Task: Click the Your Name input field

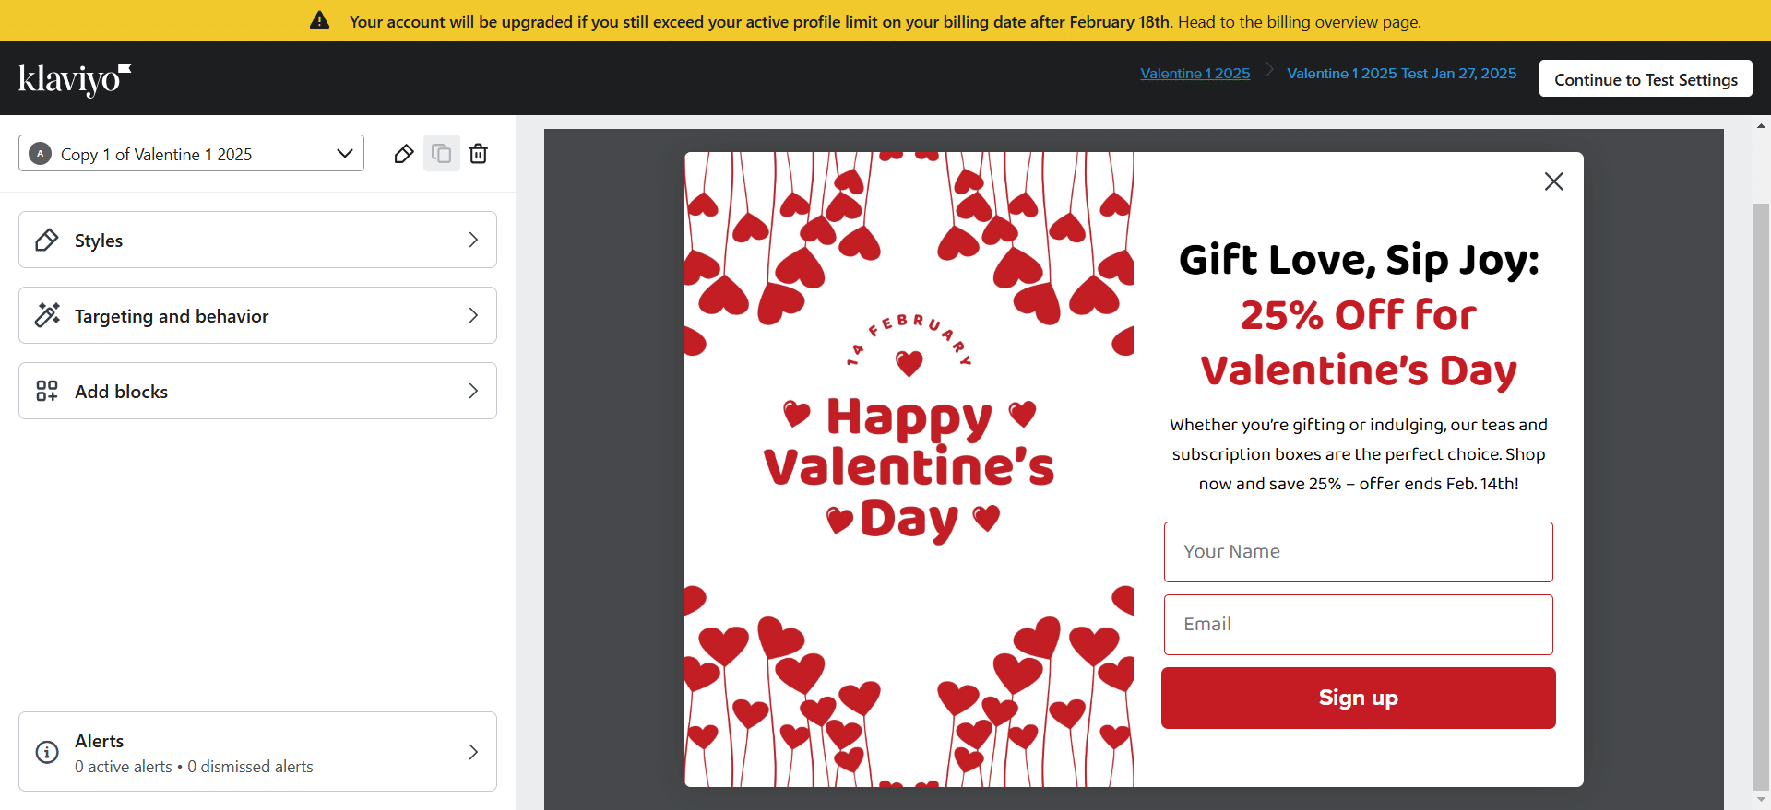Action: coord(1358,552)
